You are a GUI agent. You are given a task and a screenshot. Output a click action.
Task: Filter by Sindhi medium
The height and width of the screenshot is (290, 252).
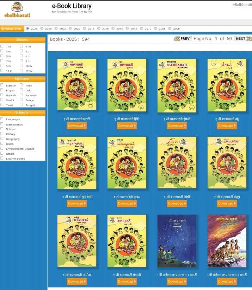[x=2, y=100]
